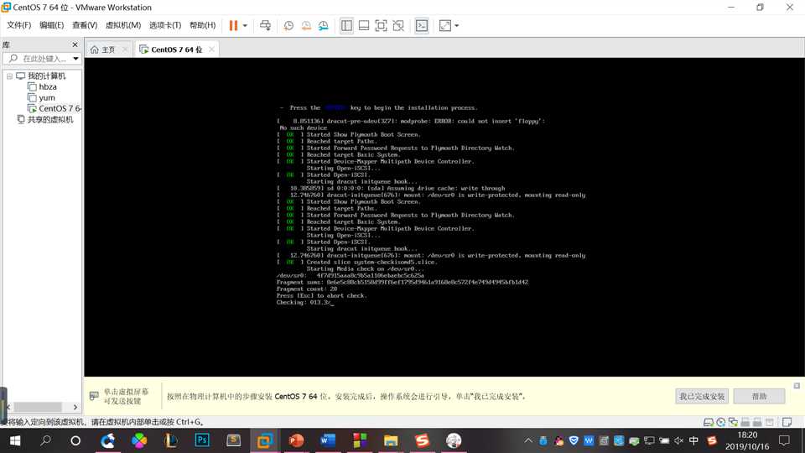The height and width of the screenshot is (453, 805).
Task: Open the WPS red S taskbar icon
Action: tap(422, 440)
